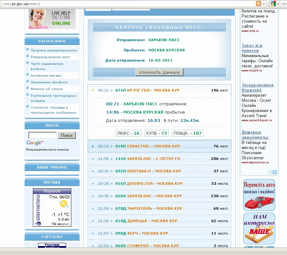Open the search engine dropdown arrow
287x255 pixels.
(278, 4)
